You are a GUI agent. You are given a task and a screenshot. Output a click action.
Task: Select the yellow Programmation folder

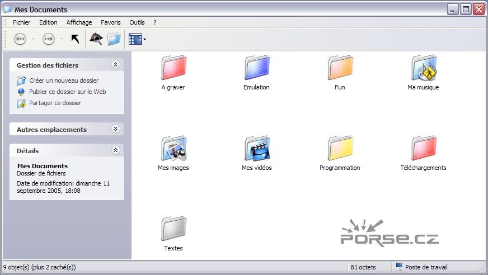pyautogui.click(x=340, y=149)
